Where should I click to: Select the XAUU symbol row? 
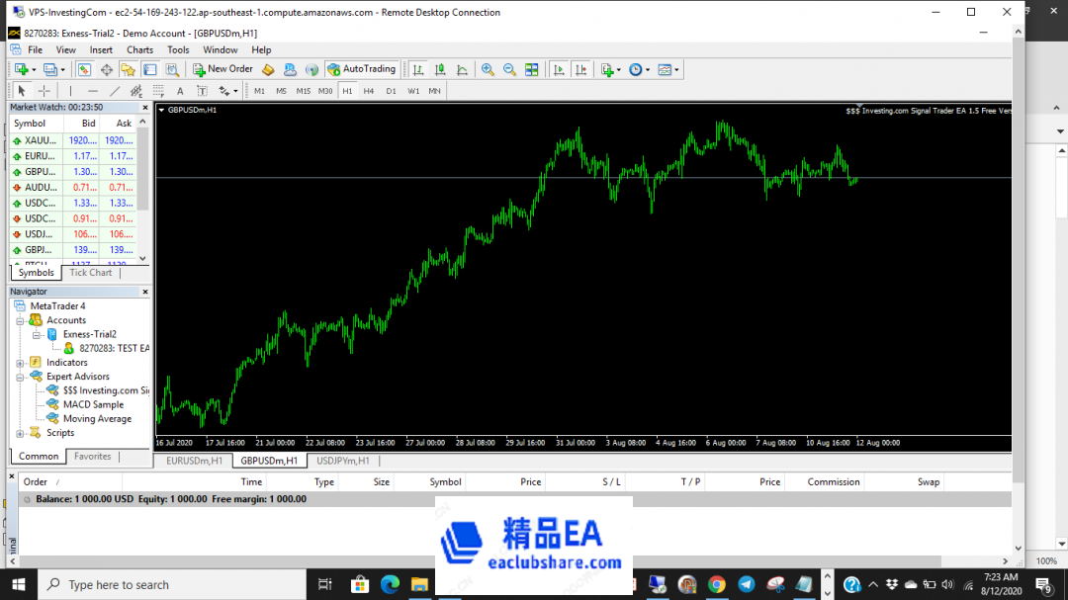click(73, 140)
